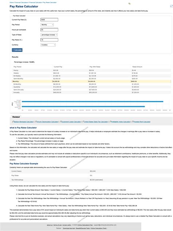Click the $600.00 monthly raise amount cell
The image size is (173, 231).
(134, 81)
